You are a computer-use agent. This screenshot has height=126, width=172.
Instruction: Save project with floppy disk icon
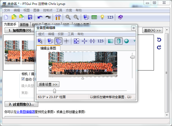coord(30,17)
